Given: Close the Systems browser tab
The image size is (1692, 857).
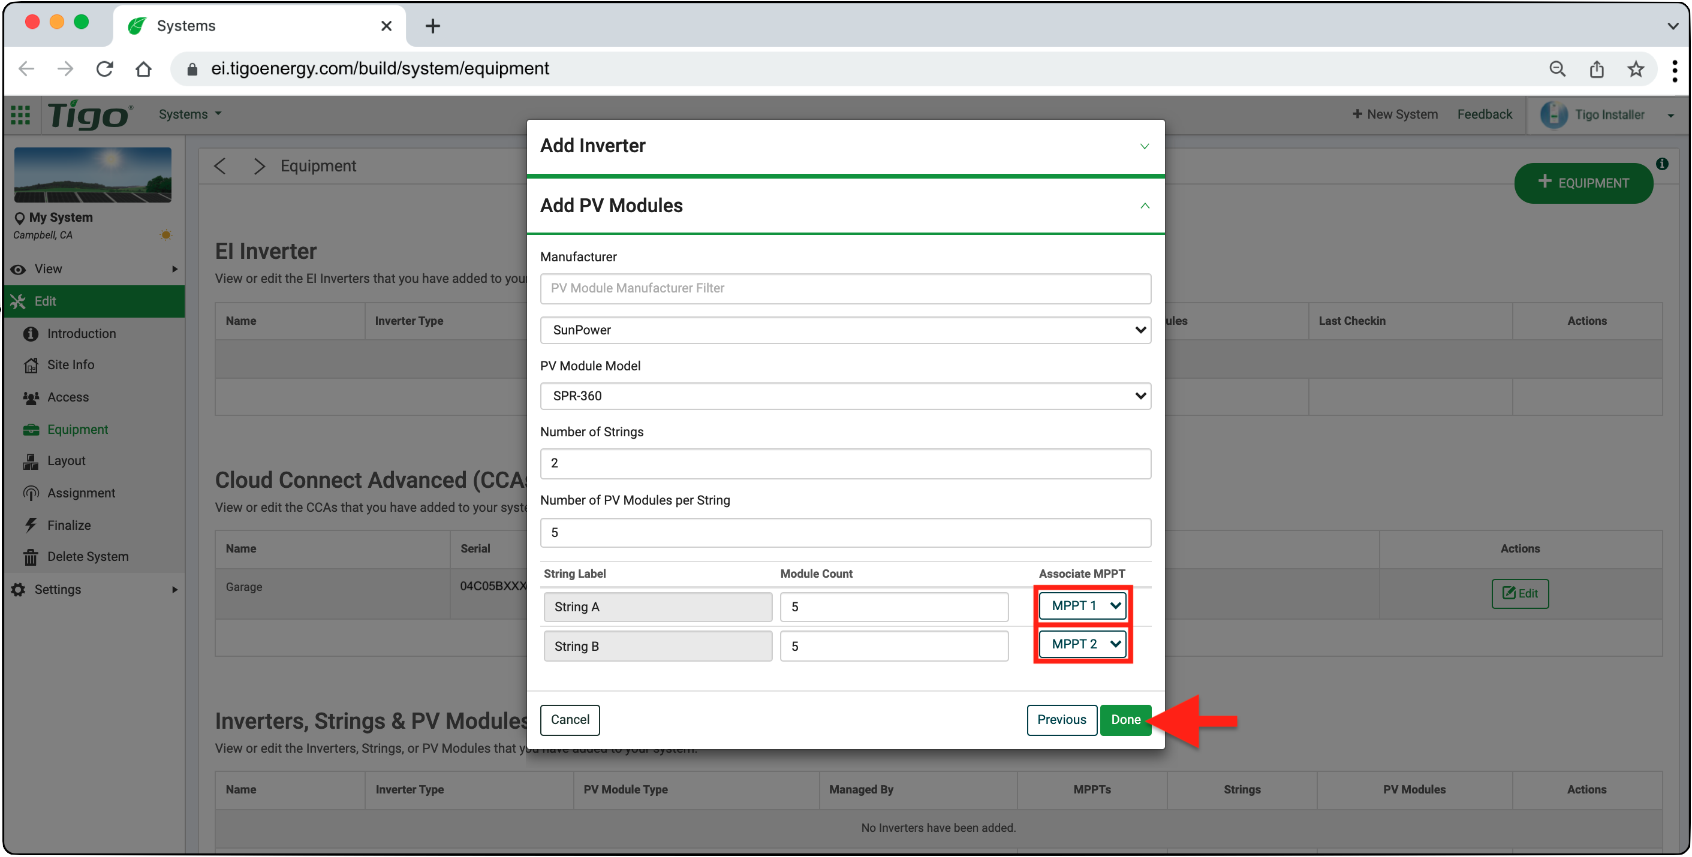Looking at the screenshot, I should point(386,26).
